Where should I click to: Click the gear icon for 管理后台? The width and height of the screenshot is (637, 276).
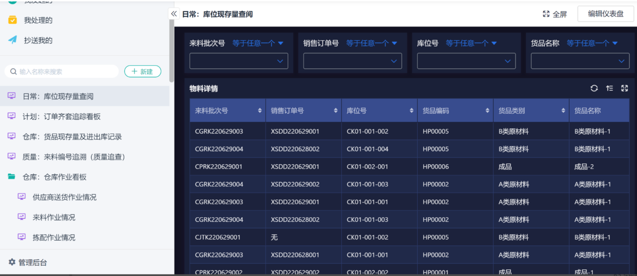click(12, 262)
